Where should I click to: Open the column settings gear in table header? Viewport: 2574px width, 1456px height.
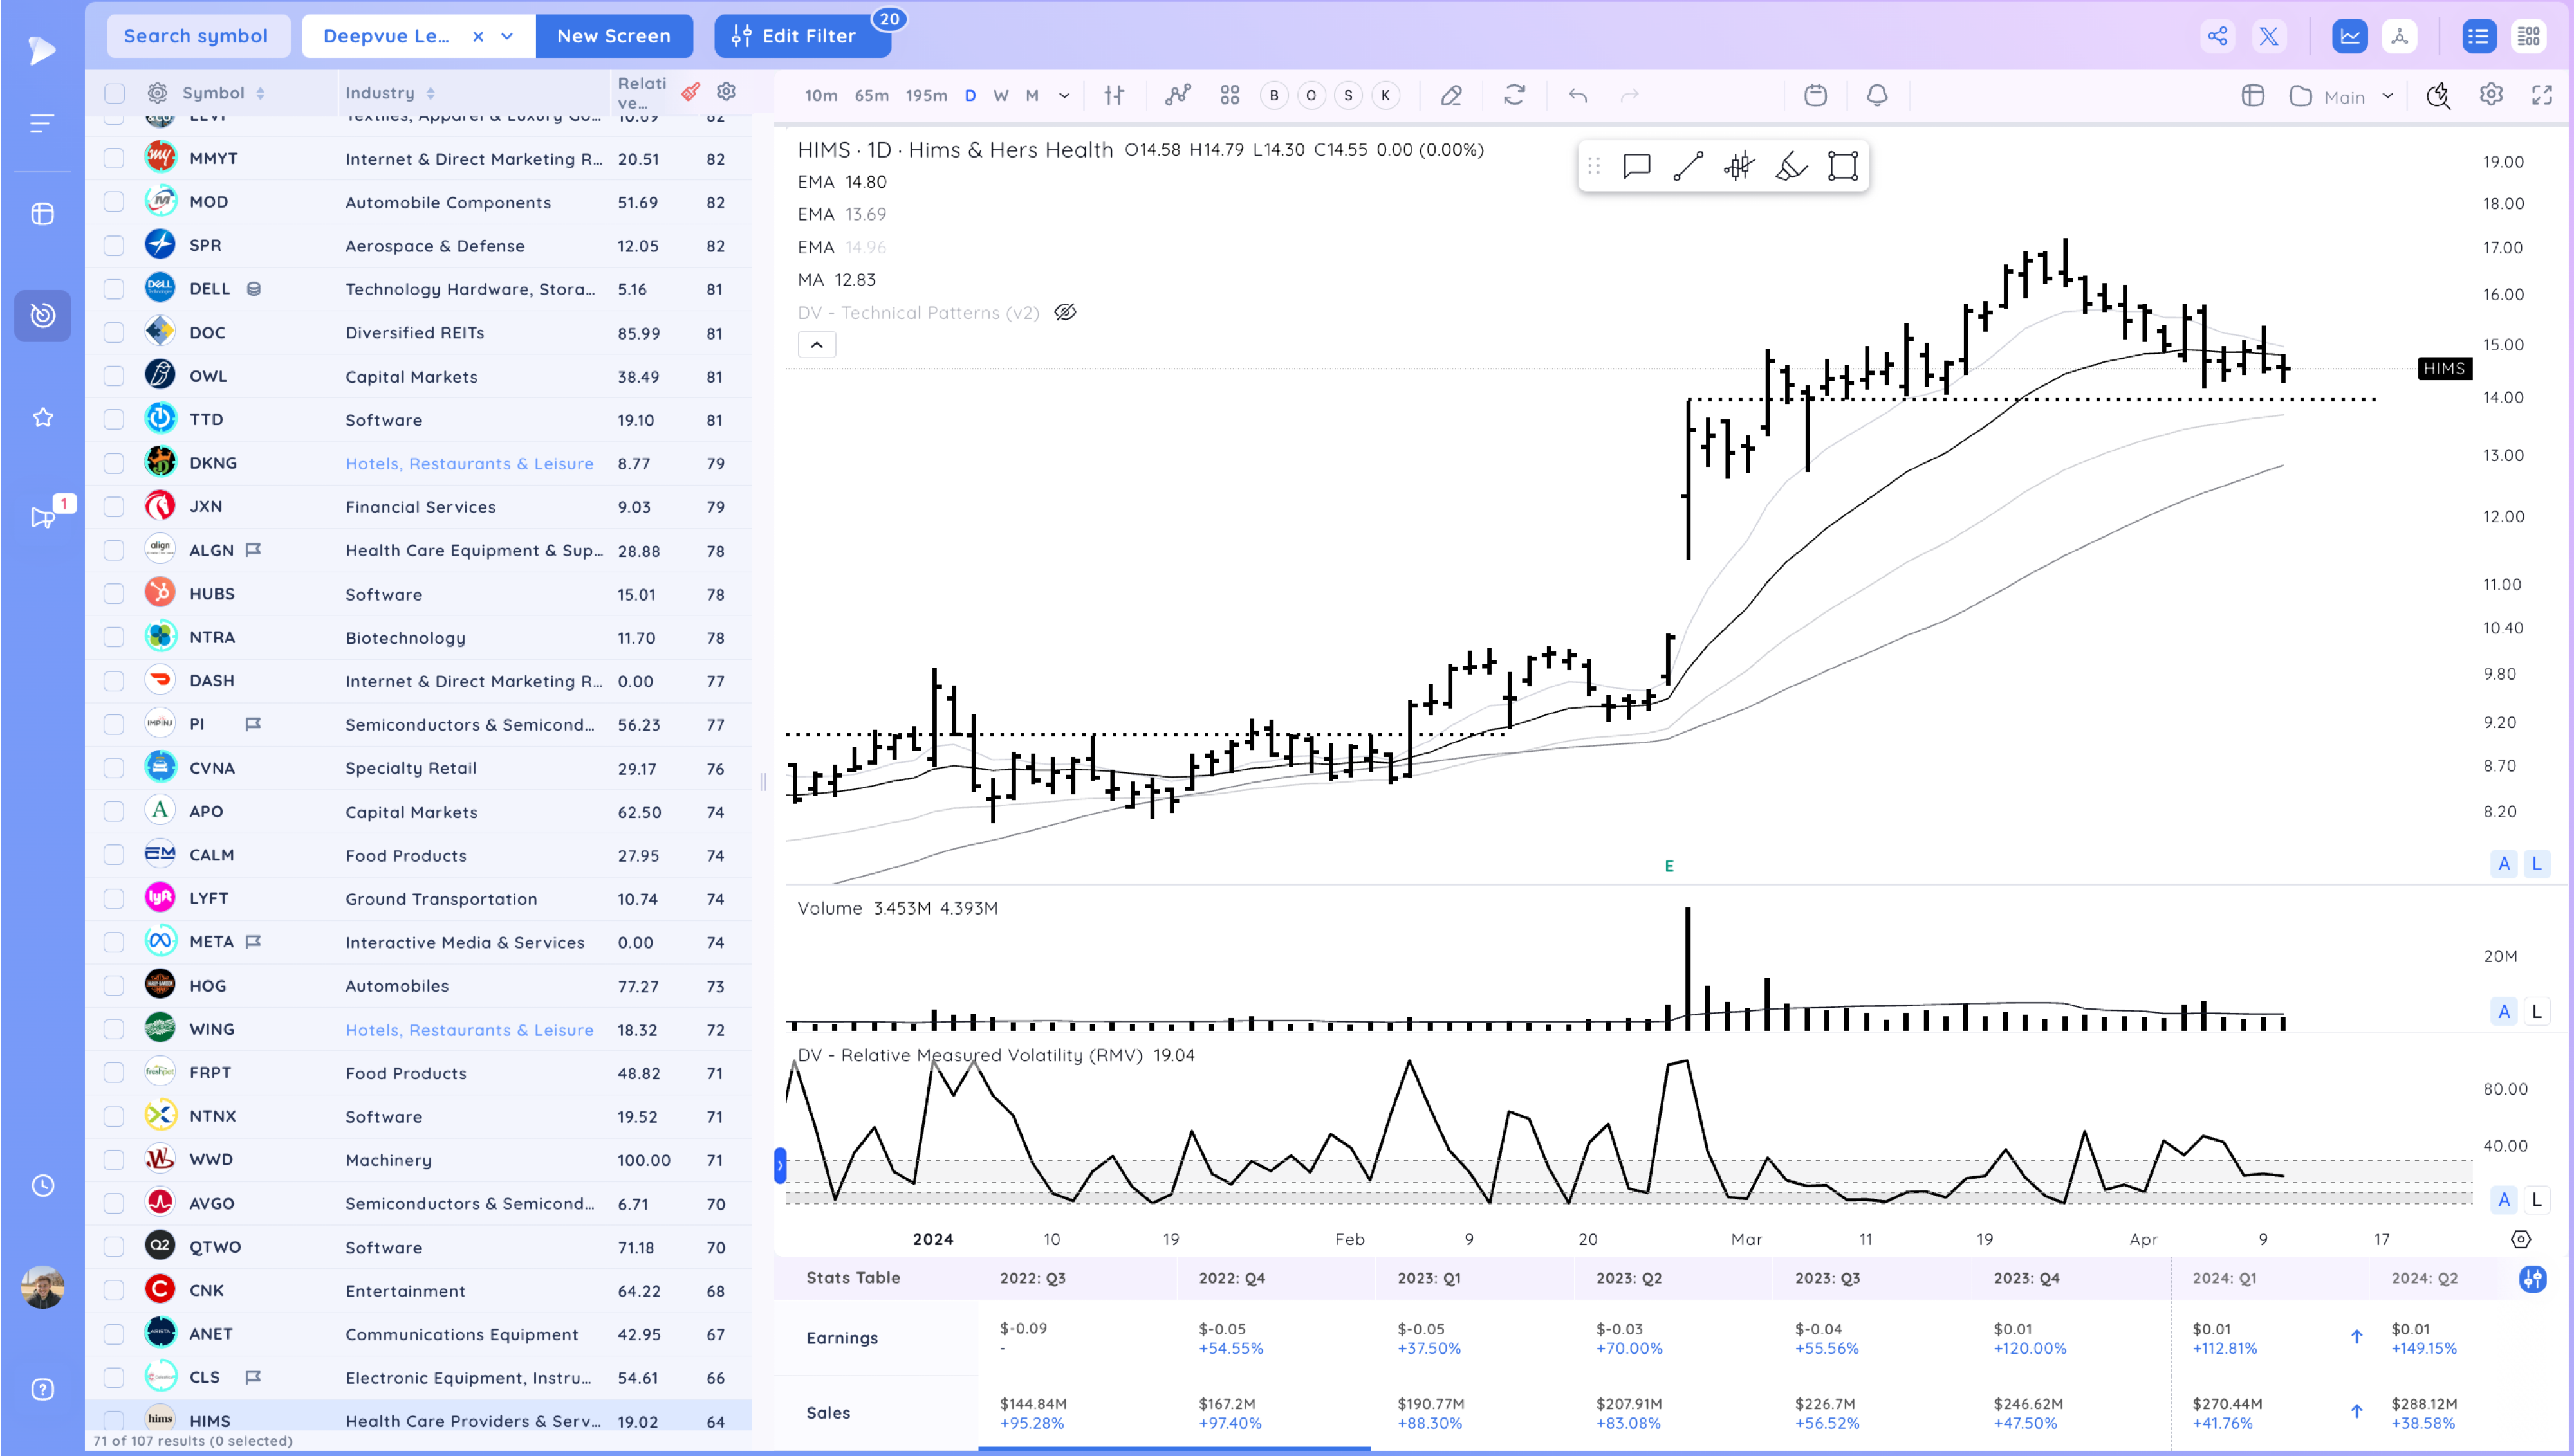[x=727, y=92]
